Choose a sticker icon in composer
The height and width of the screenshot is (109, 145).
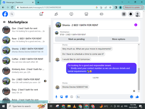[66, 97]
